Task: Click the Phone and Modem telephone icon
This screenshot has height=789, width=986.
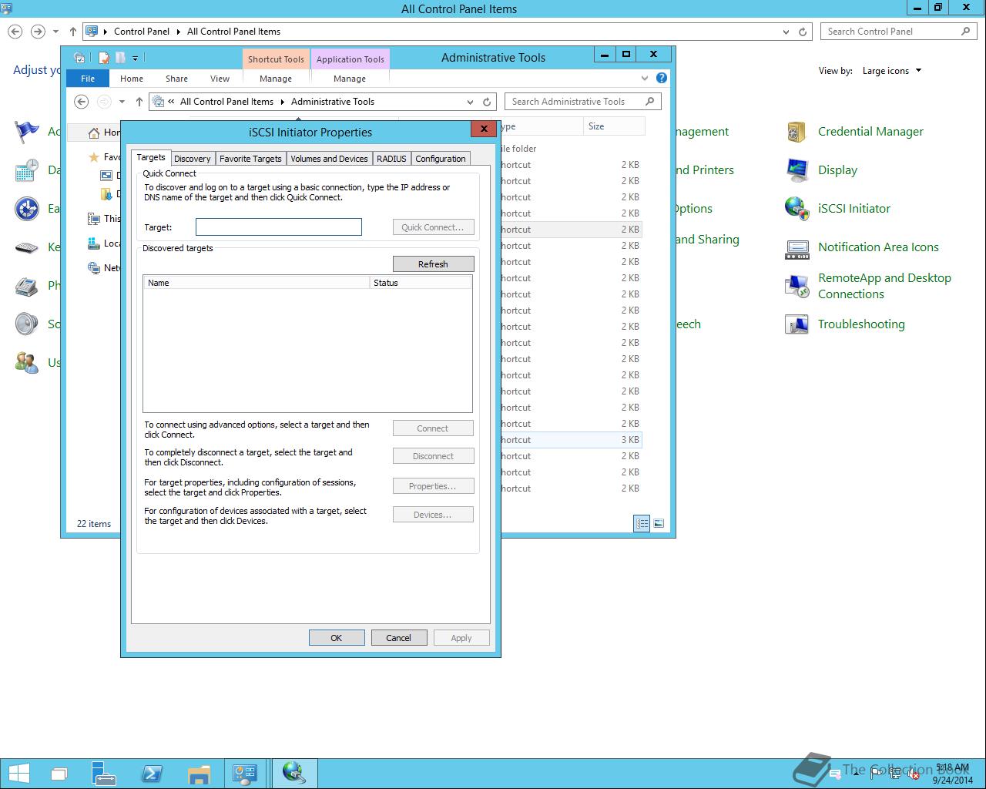Action: point(27,286)
